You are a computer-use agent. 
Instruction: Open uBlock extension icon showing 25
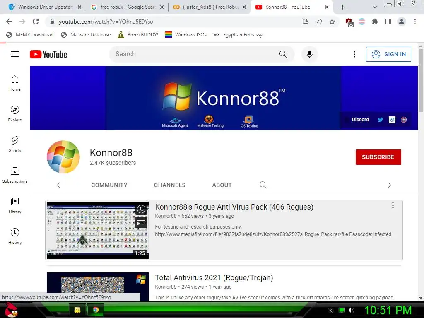[x=349, y=22]
